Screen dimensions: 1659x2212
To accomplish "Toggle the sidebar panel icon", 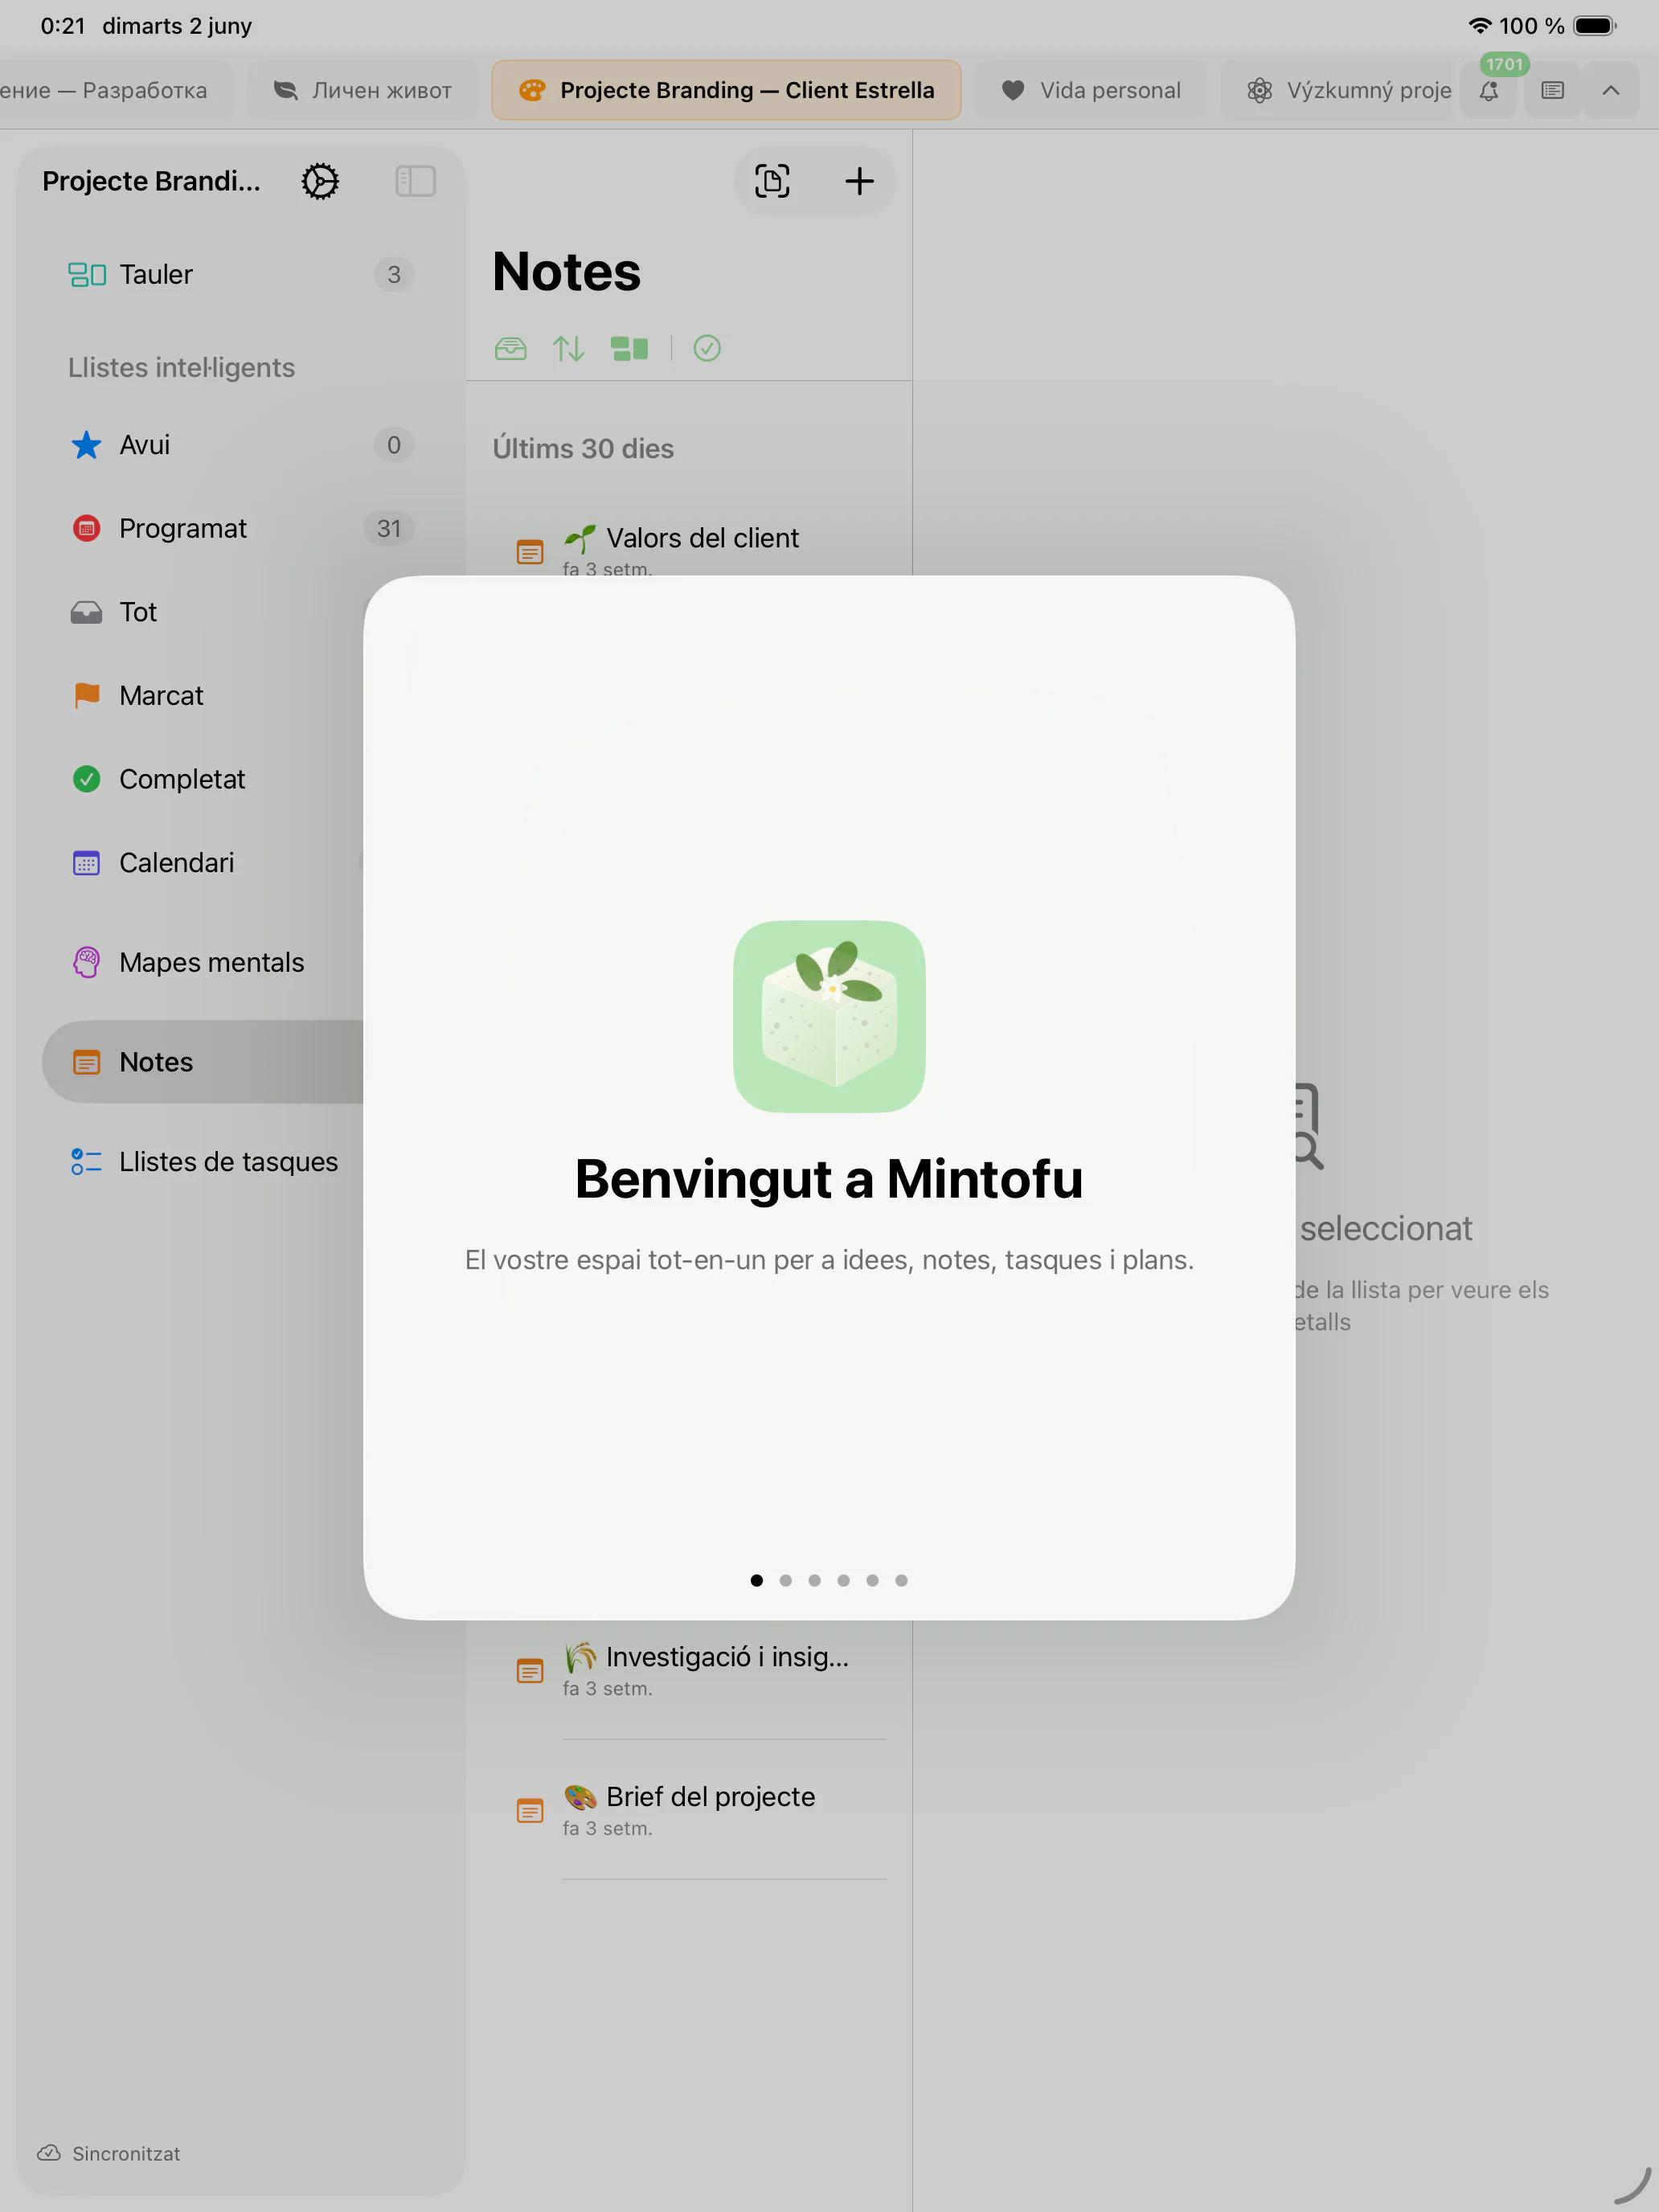I will pyautogui.click(x=415, y=181).
